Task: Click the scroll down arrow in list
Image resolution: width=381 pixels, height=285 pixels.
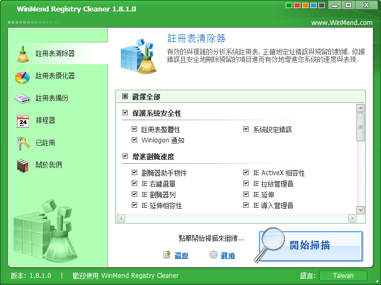Action: tap(360, 210)
